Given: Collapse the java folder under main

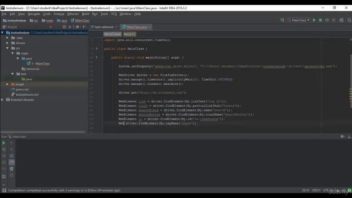Looking at the screenshot, I should tap(18, 58).
